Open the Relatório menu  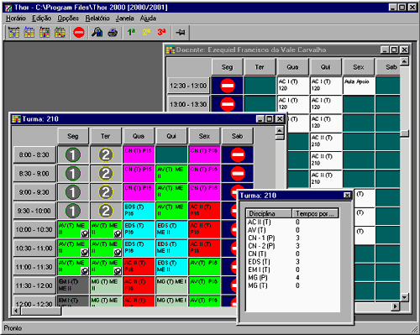(x=97, y=18)
